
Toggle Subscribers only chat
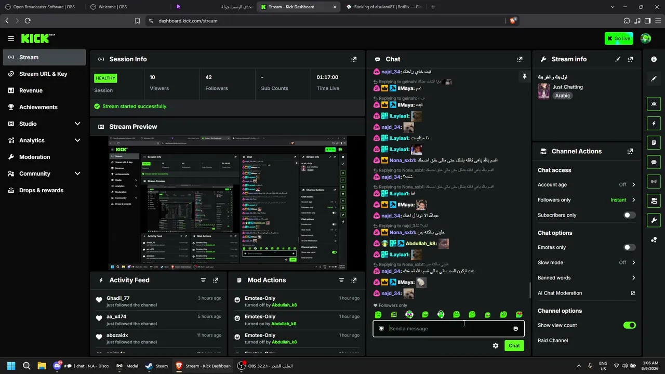pos(629,215)
